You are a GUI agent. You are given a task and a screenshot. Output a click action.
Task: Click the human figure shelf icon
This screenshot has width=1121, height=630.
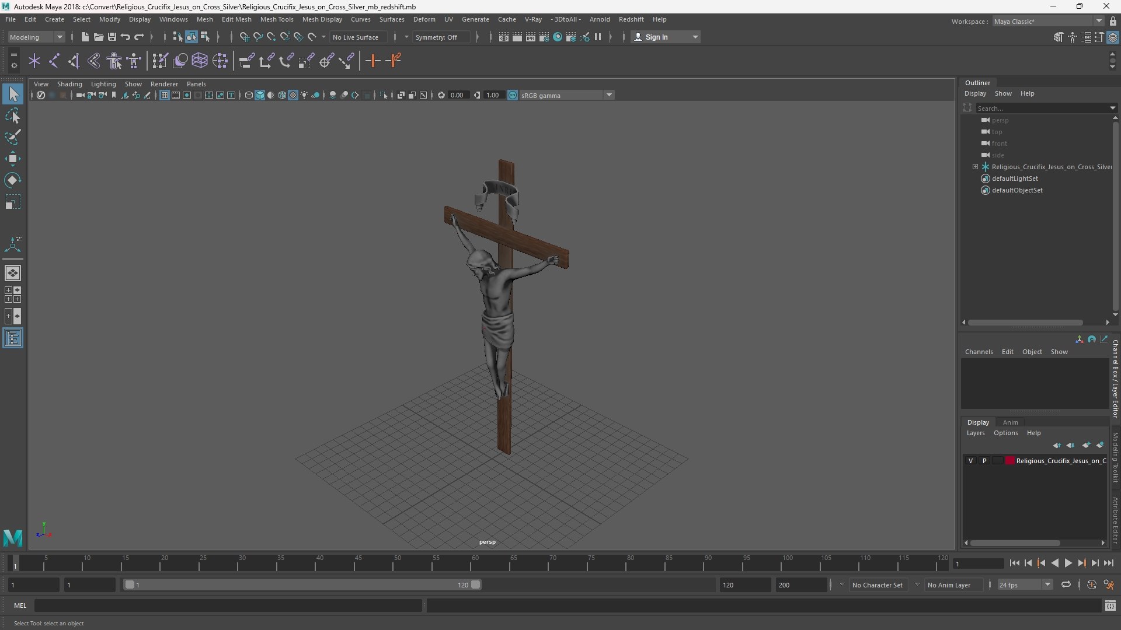pyautogui.click(x=114, y=61)
